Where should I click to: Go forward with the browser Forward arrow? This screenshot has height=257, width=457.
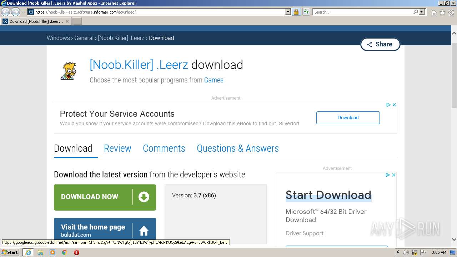coord(15,12)
